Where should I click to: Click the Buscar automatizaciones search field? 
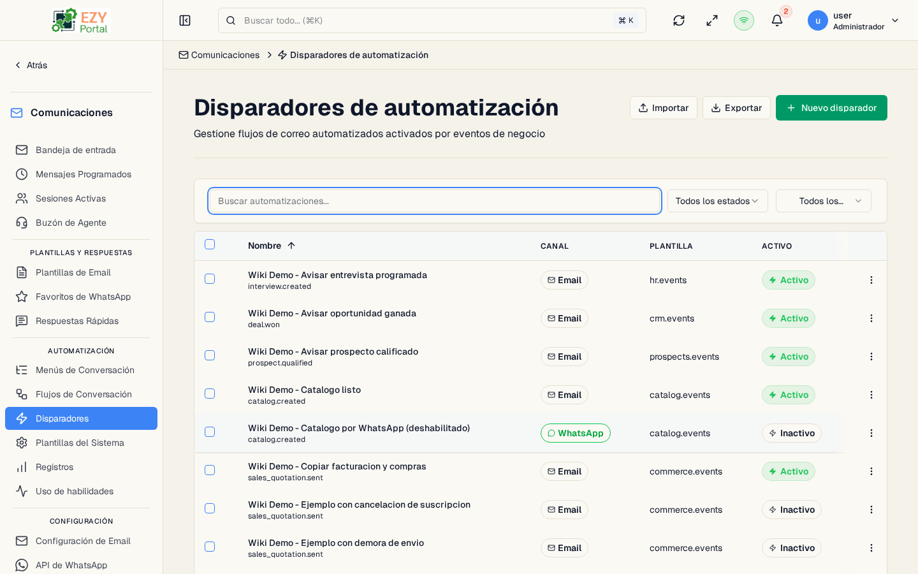click(x=435, y=201)
